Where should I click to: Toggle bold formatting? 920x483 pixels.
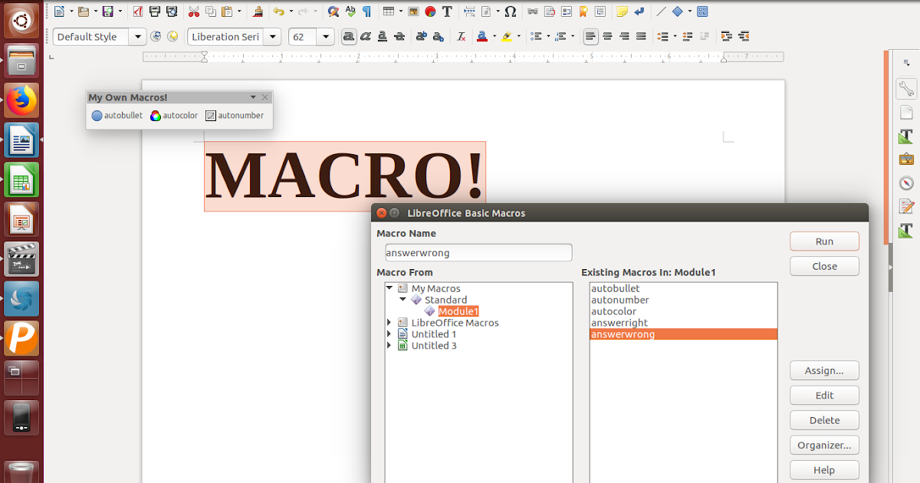[x=349, y=36]
